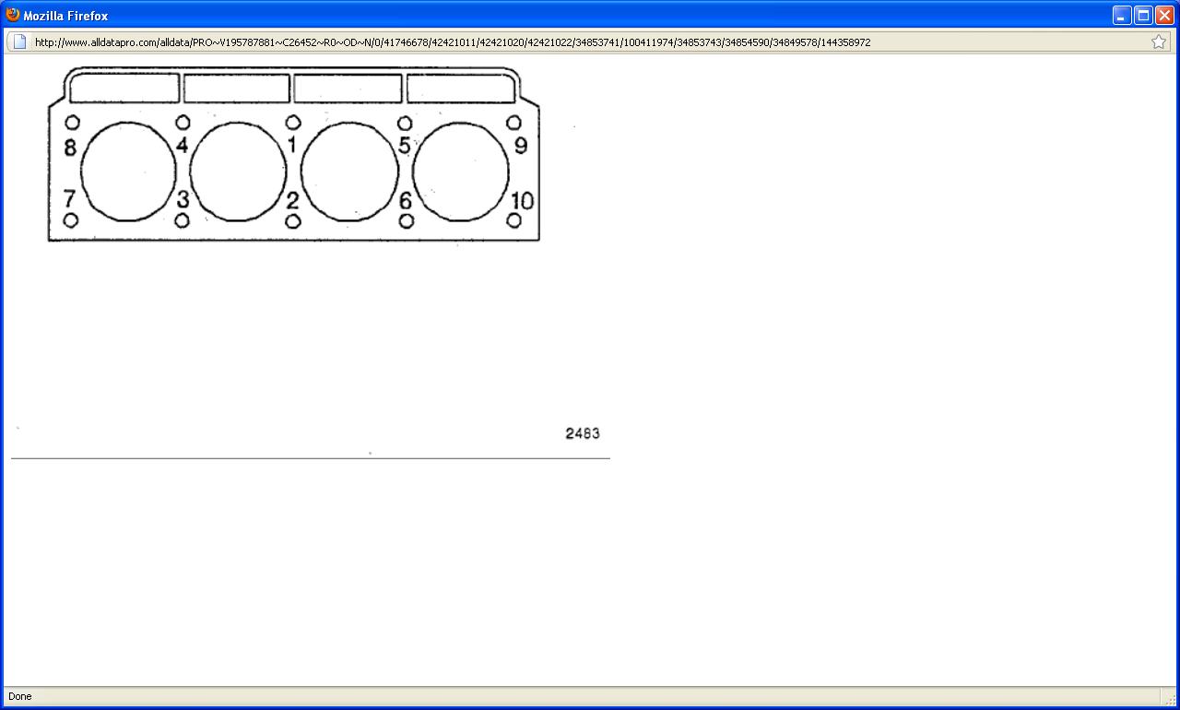Click bolt number 10 label on diagram
The width and height of the screenshot is (1180, 710).
pos(522,201)
